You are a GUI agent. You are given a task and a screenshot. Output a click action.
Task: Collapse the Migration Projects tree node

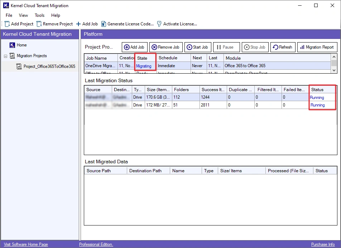click(6, 56)
